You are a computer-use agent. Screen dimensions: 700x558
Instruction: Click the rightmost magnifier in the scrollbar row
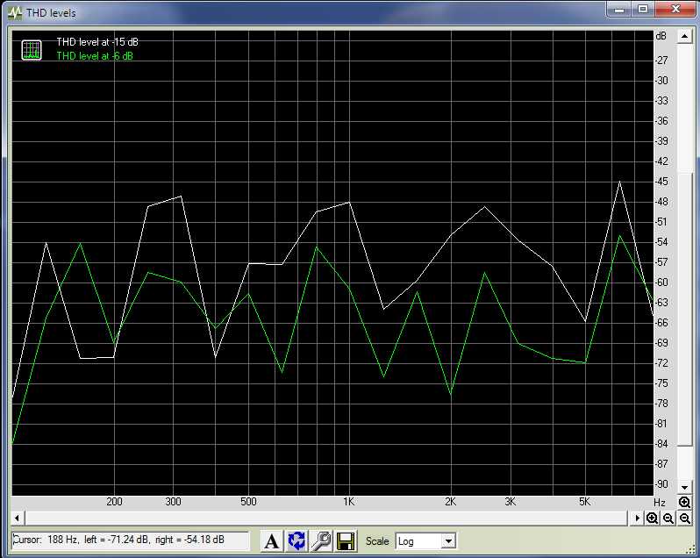[x=684, y=519]
